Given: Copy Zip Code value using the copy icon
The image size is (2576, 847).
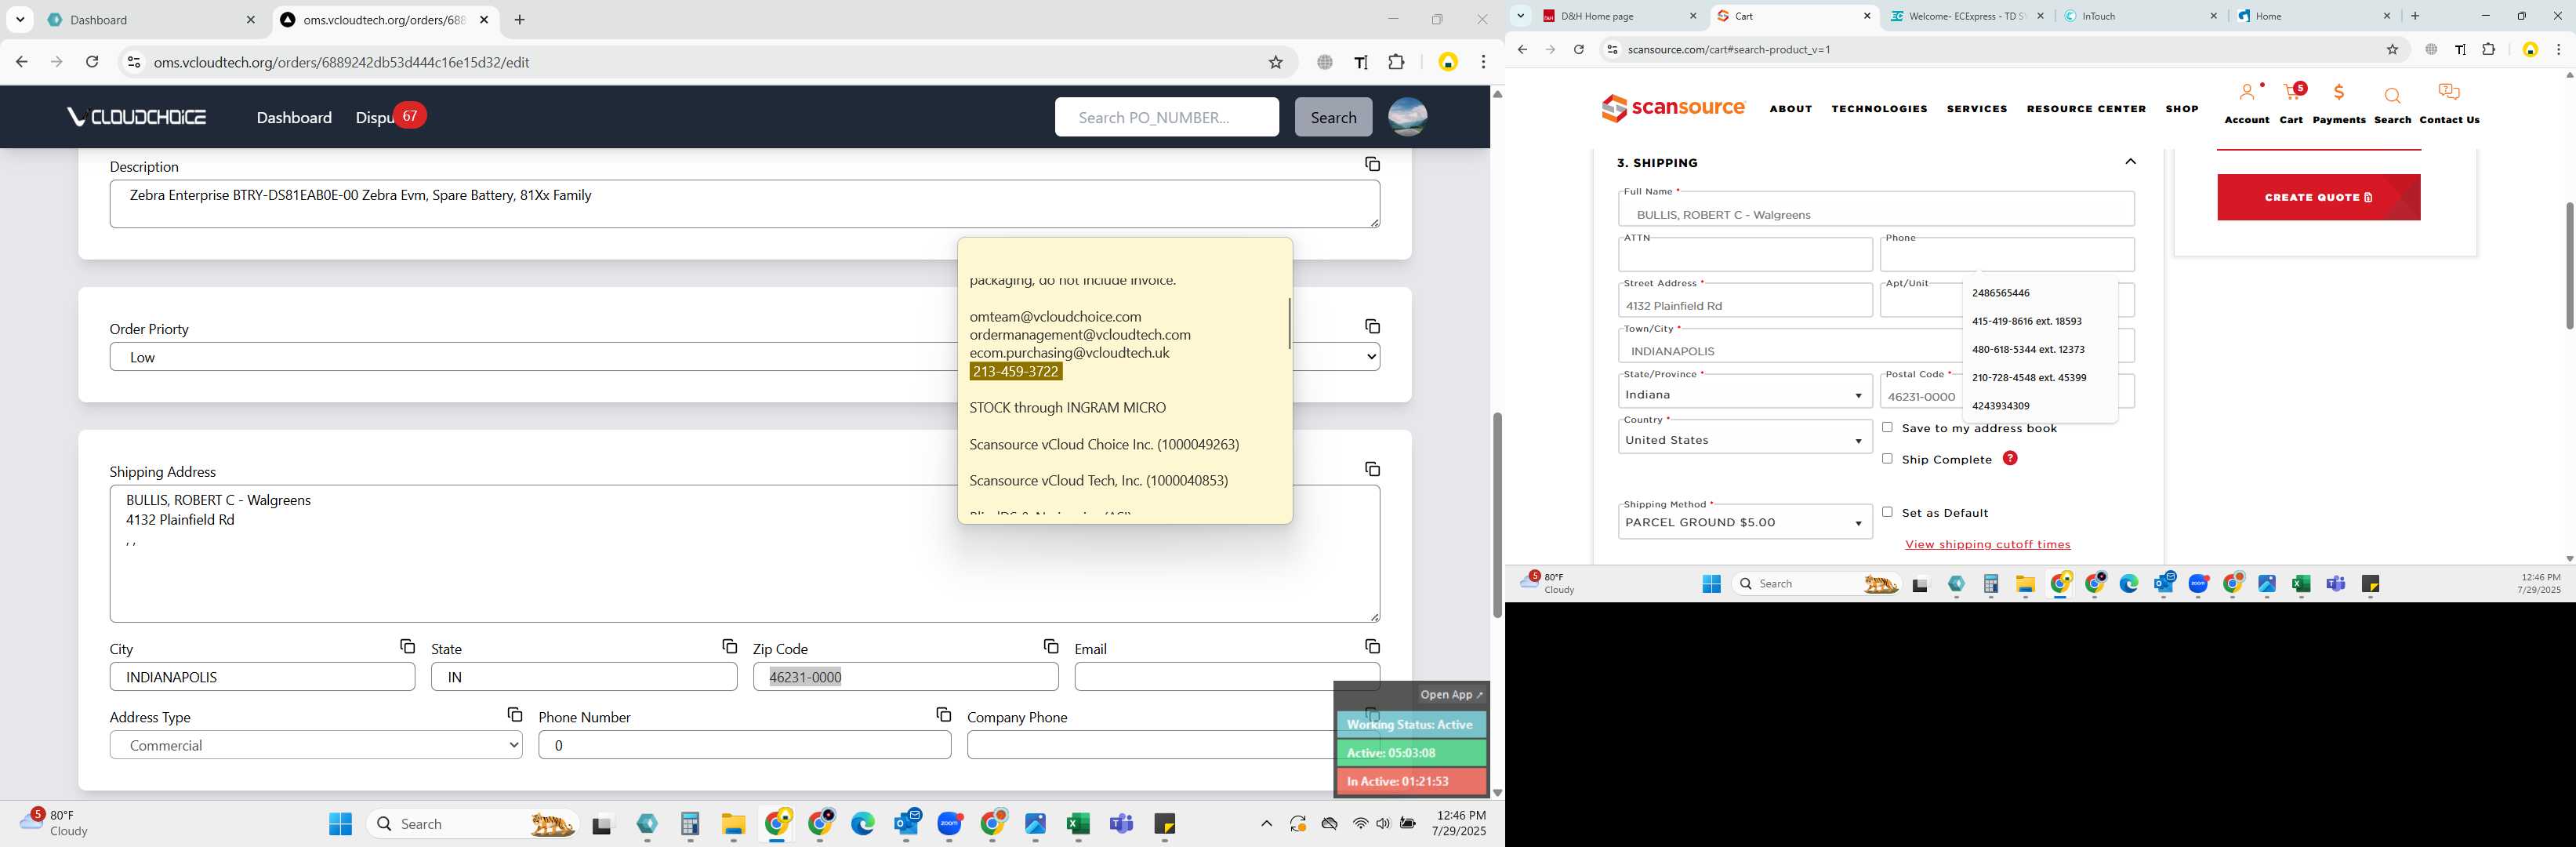Looking at the screenshot, I should (x=1050, y=647).
